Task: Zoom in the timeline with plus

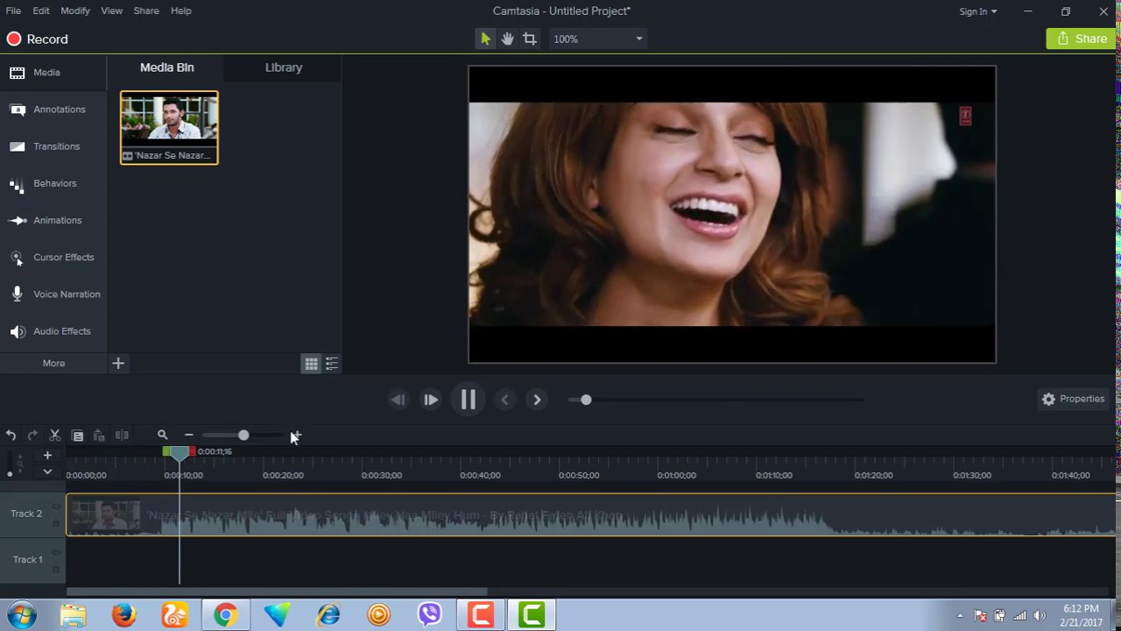Action: point(296,435)
